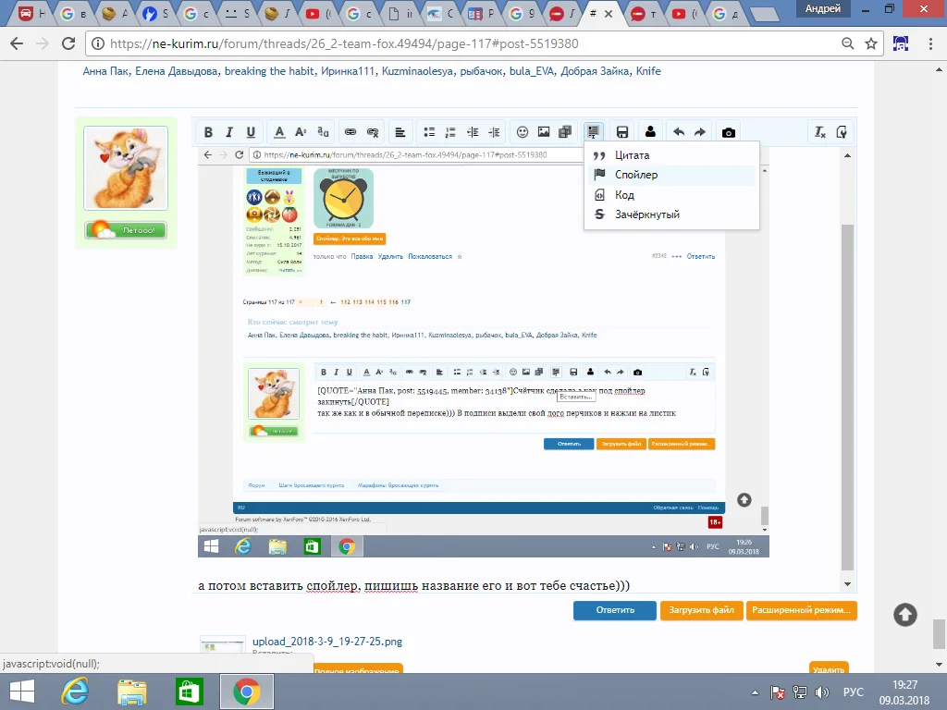Viewport: 947px width, 710px height.
Task: Open the Windows Start menu
Action: (22, 692)
